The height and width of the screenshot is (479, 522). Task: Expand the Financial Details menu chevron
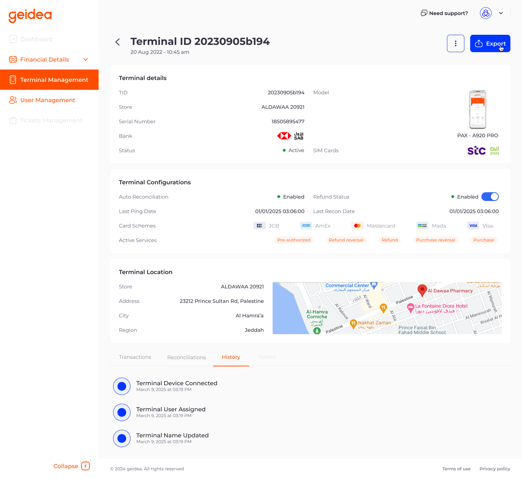pyautogui.click(x=86, y=59)
